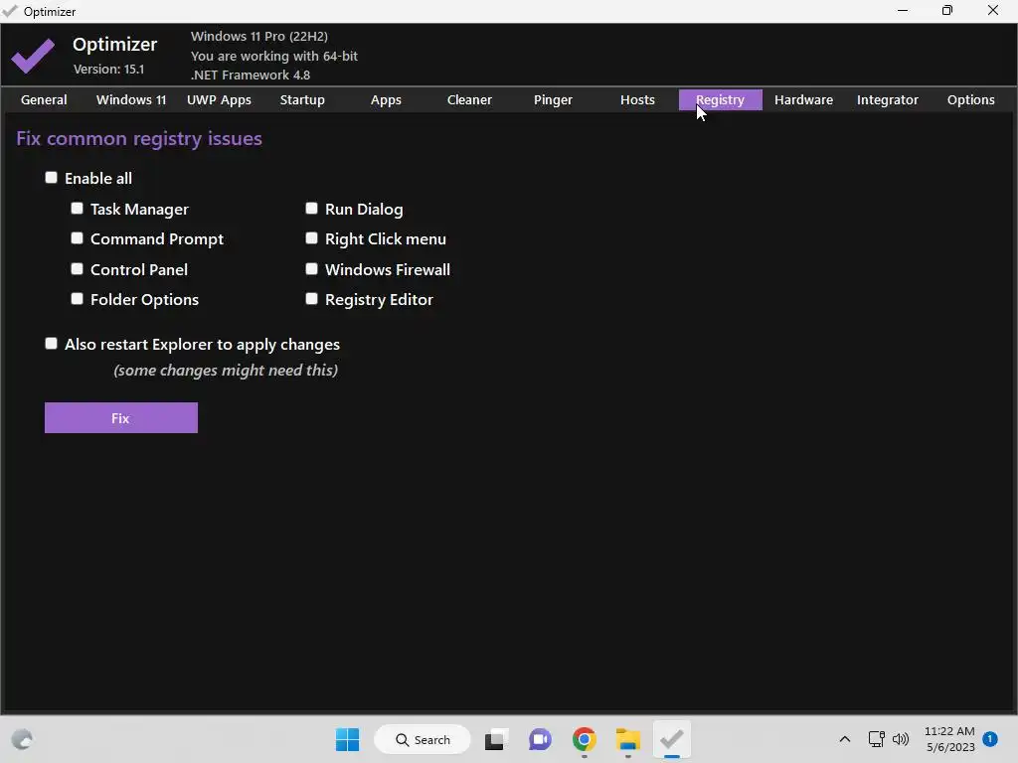Enable the Right Click menu fix

(311, 238)
